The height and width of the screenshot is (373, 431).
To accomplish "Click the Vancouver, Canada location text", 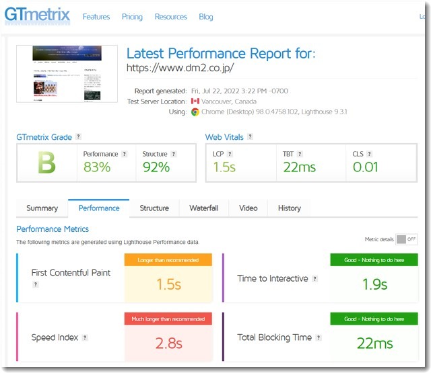I will click(x=229, y=101).
